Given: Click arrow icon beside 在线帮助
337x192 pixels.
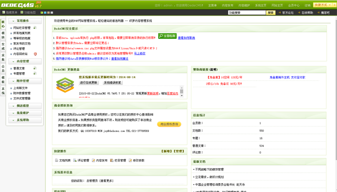Looking at the screenshot, I should click(x=299, y=12).
